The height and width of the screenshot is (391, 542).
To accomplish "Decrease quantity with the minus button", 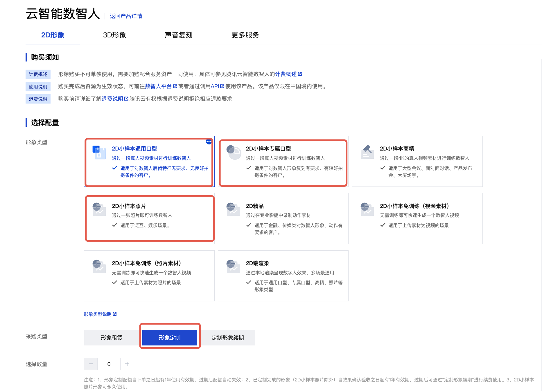I will point(91,364).
